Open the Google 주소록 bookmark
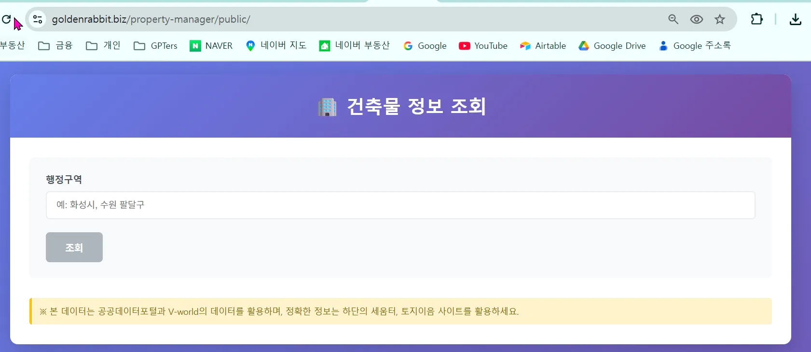811x352 pixels. [695, 45]
